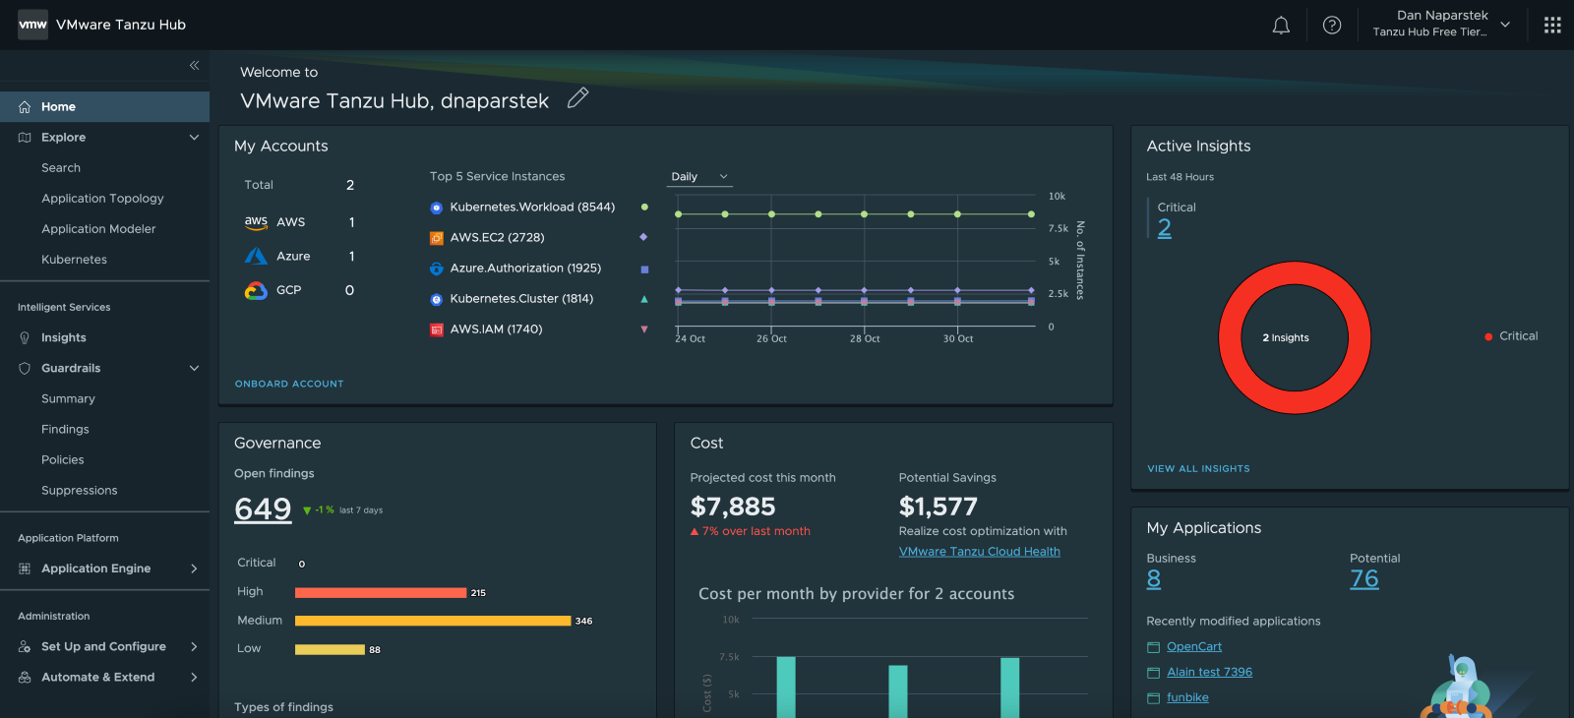Click VIEW ALL INSIGHTS link

[x=1198, y=469]
